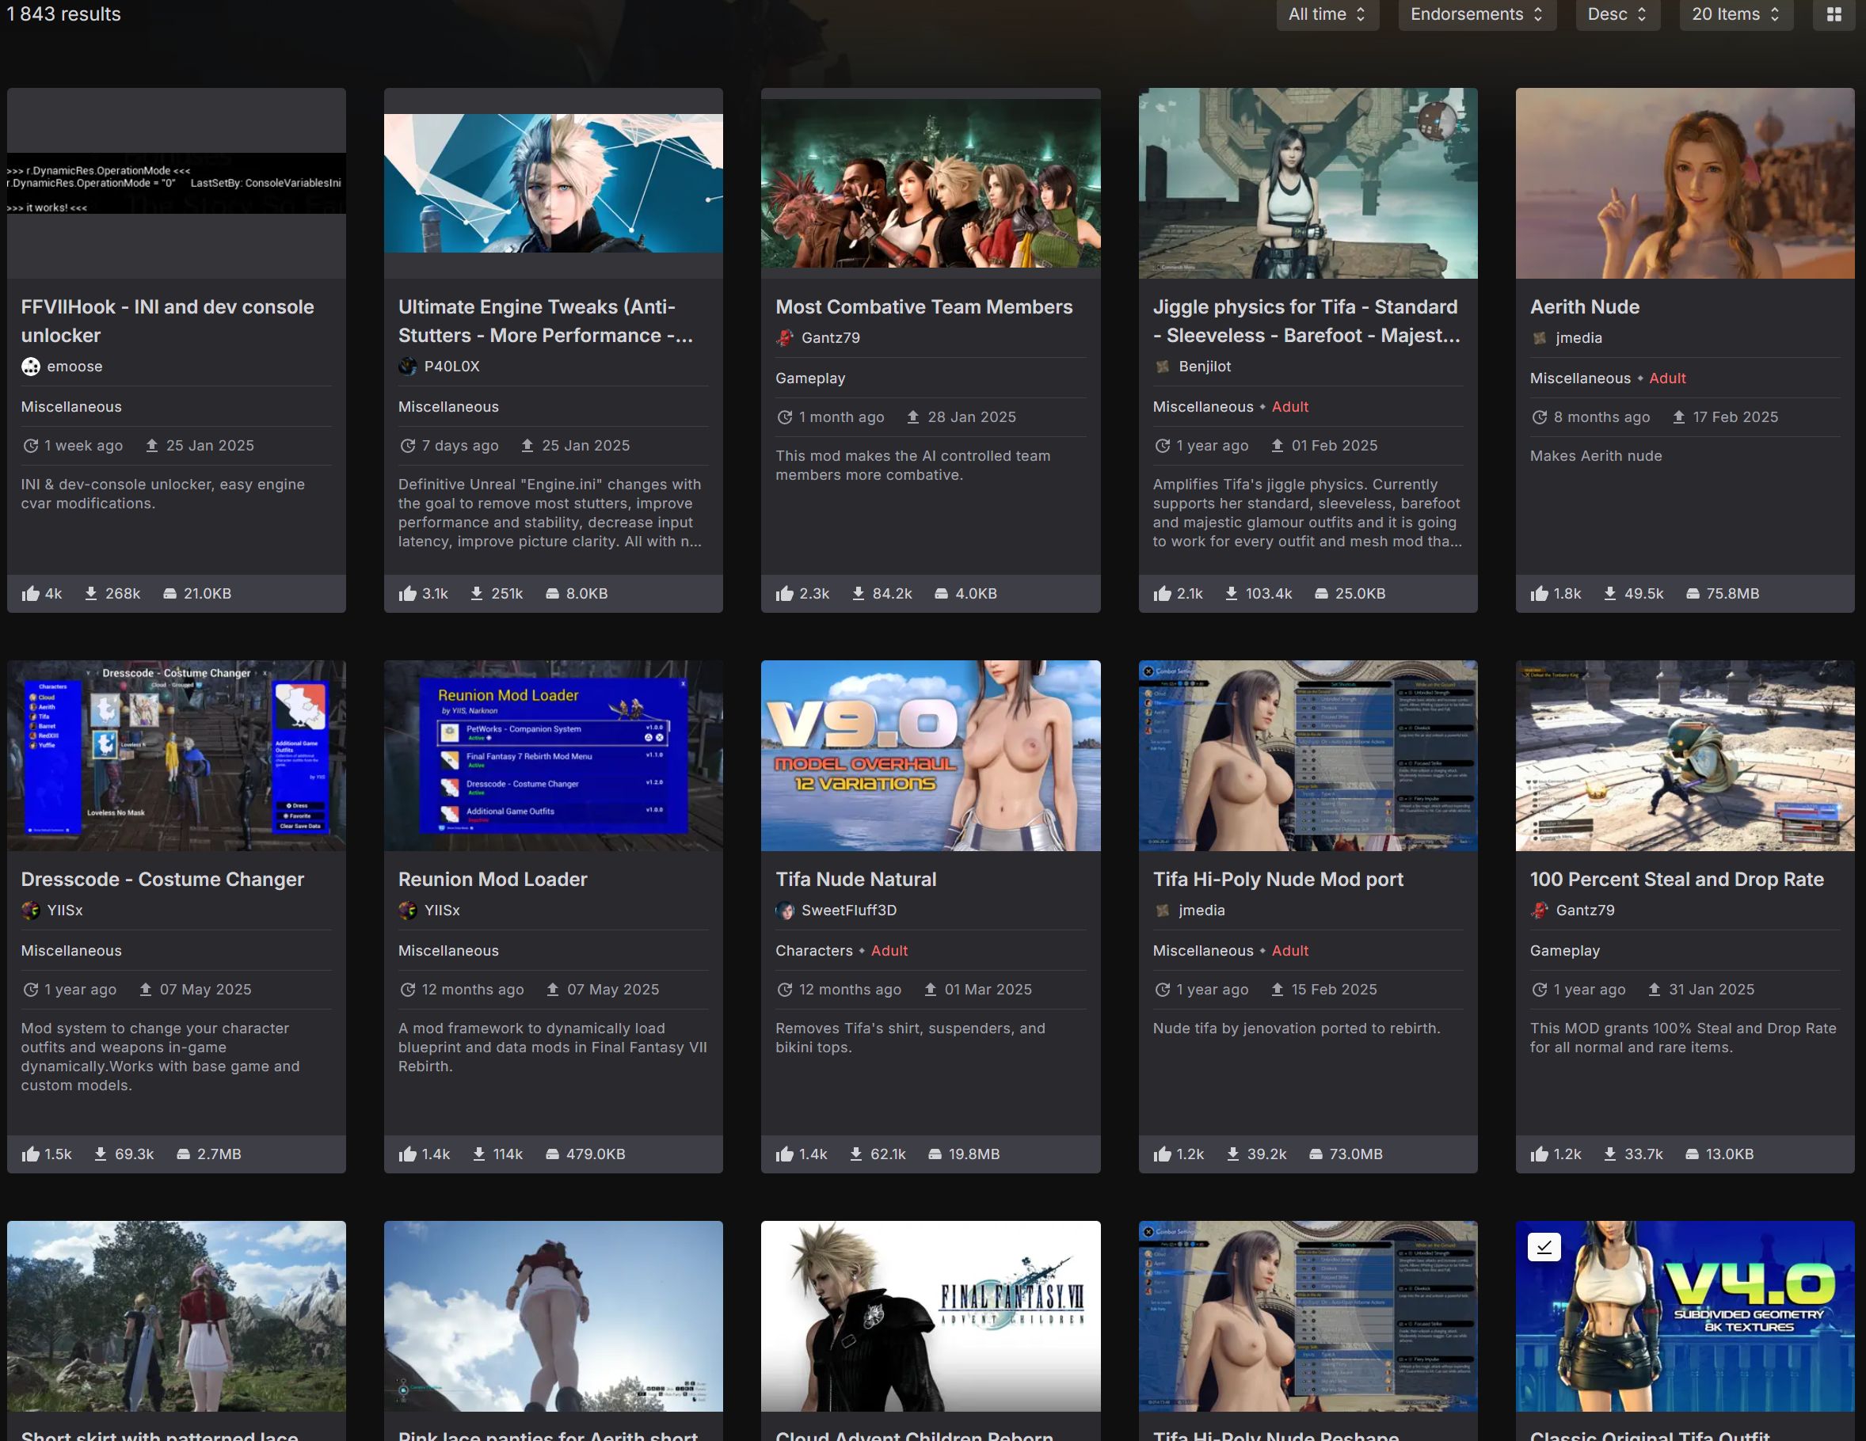Open the Ultimate Engine Tweaks mod page
The width and height of the screenshot is (1866, 1441).
pos(546,321)
